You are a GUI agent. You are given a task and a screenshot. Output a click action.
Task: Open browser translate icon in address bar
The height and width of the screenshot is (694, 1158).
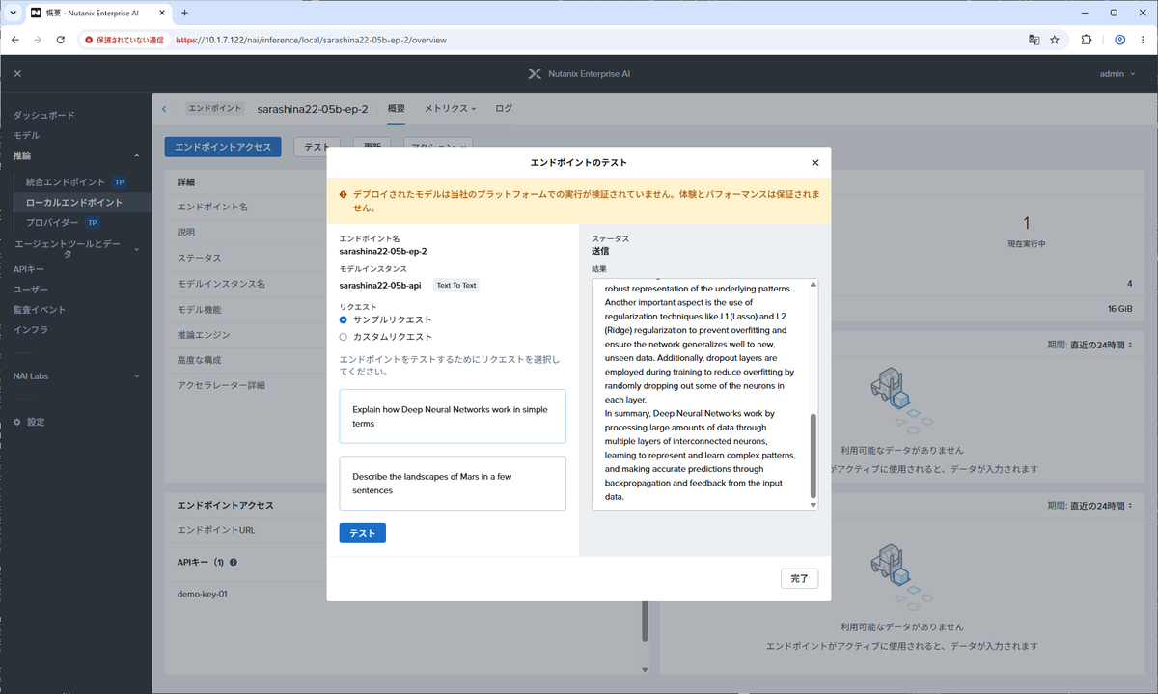1034,41
